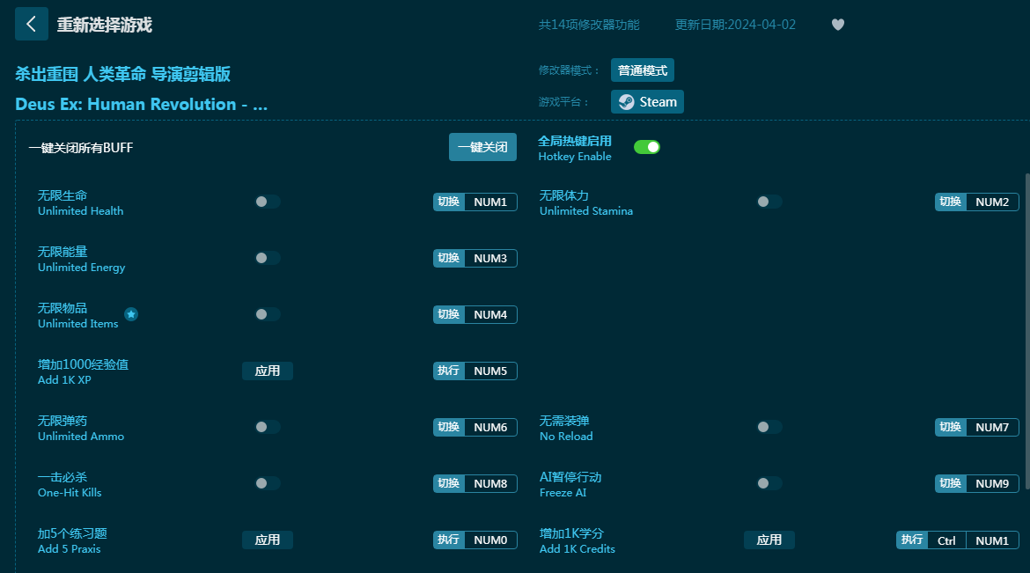Activate One-Hit Kills toggle
Screen dimensions: 1030x573
pyautogui.click(x=268, y=483)
